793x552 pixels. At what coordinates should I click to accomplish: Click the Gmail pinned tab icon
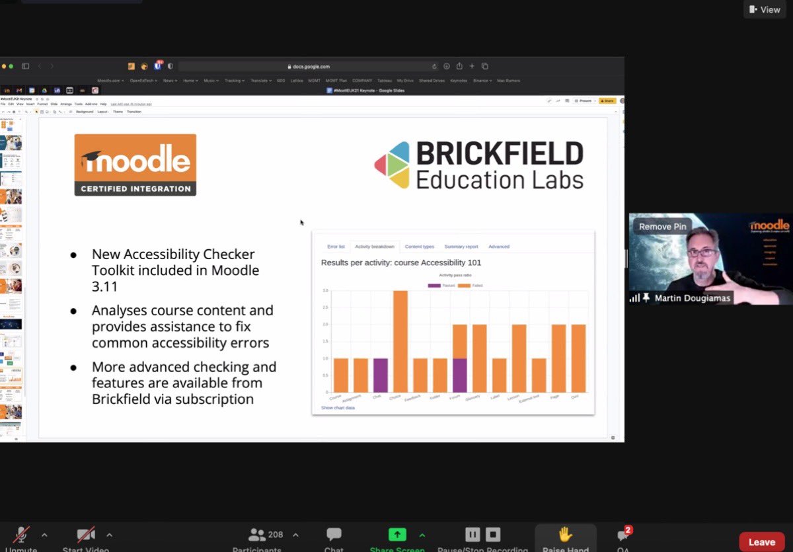pos(19,90)
